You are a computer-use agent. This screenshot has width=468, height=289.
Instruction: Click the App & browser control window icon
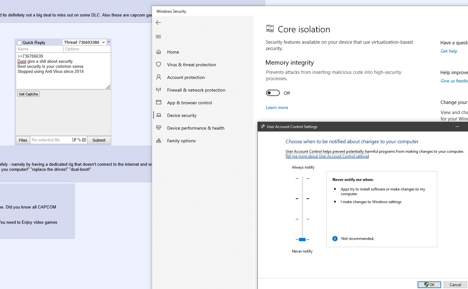click(x=159, y=102)
